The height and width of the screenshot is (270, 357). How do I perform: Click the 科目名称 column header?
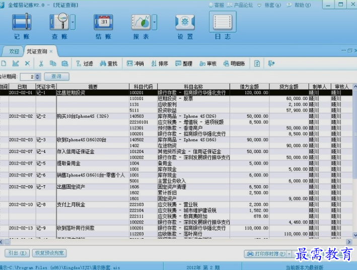(x=193, y=87)
